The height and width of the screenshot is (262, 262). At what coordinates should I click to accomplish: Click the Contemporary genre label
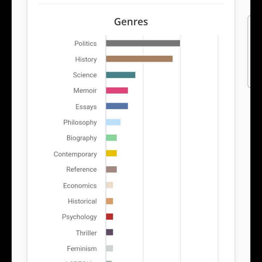tap(75, 154)
